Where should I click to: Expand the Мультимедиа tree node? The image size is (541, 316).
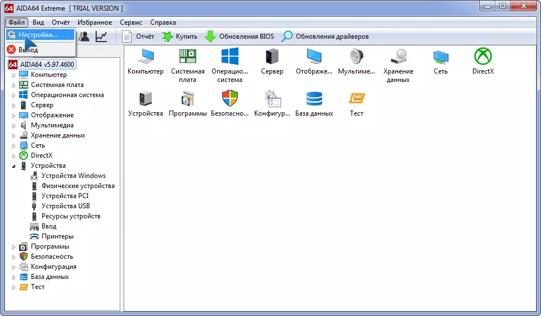coord(14,125)
